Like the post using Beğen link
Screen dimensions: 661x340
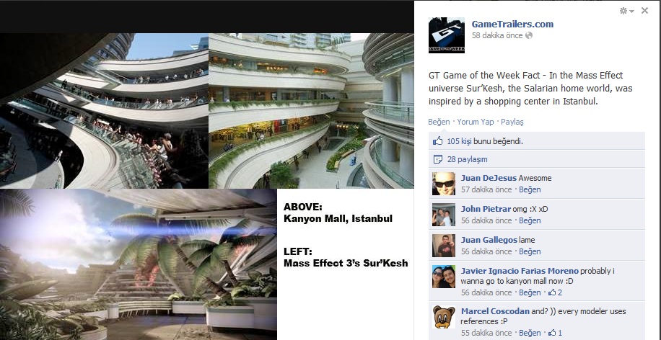click(x=439, y=122)
